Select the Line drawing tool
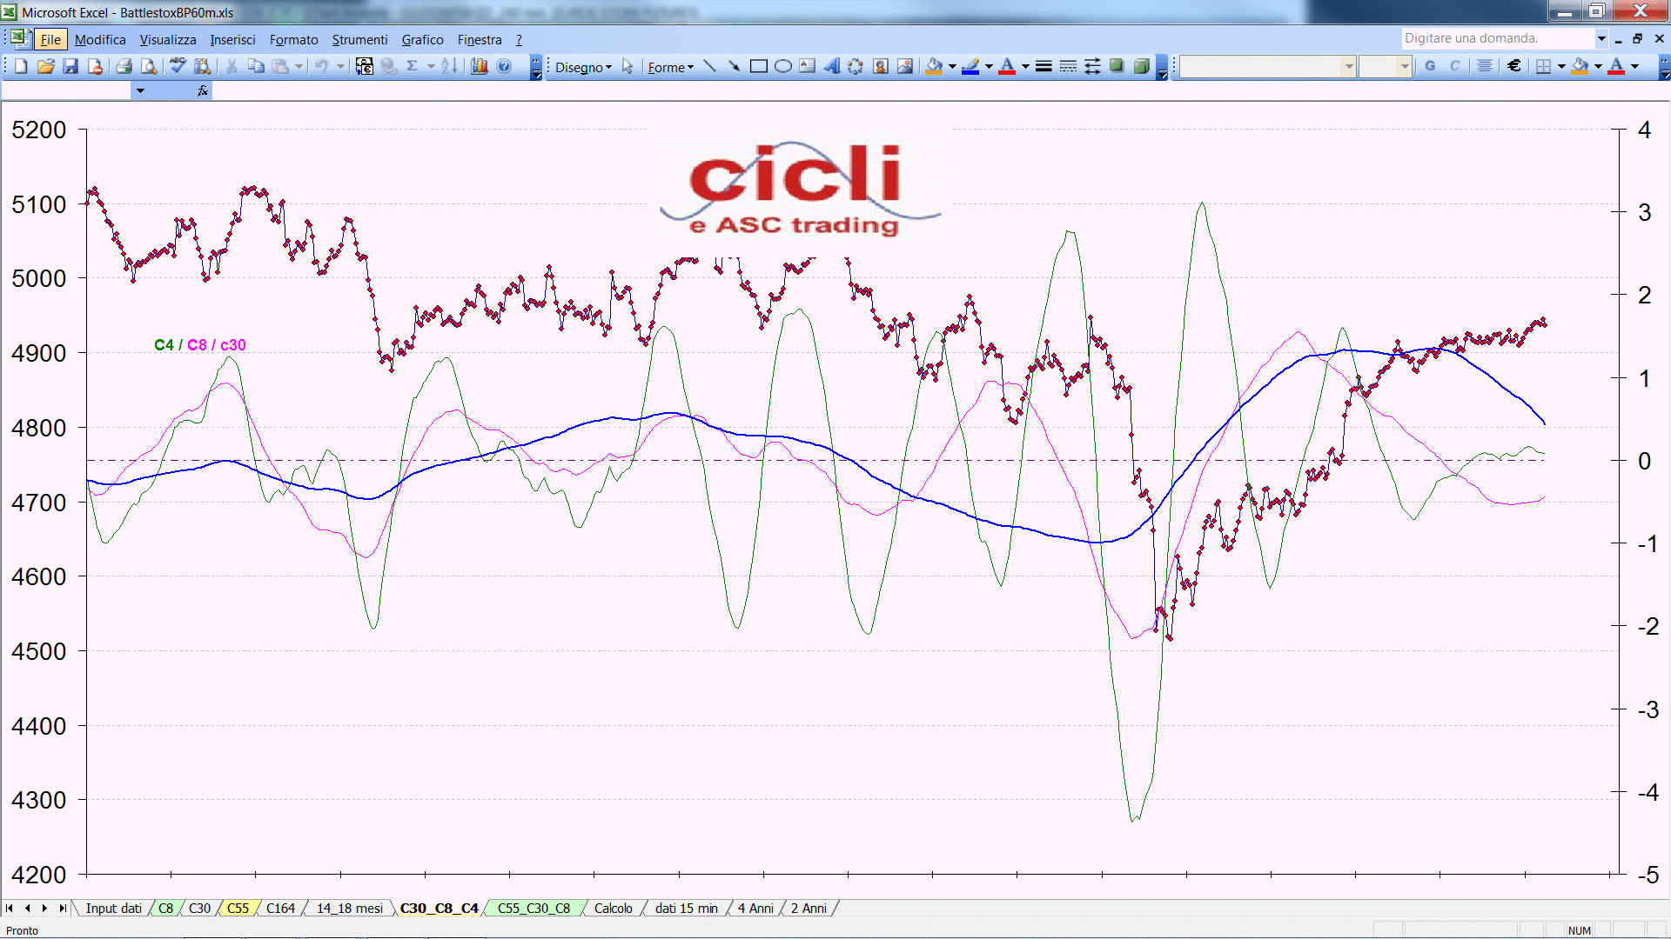Image resolution: width=1671 pixels, height=939 pixels. 710,66
